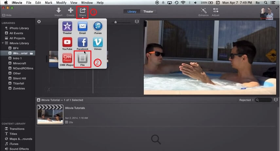Send the movie to iTunes icon

tap(98, 28)
